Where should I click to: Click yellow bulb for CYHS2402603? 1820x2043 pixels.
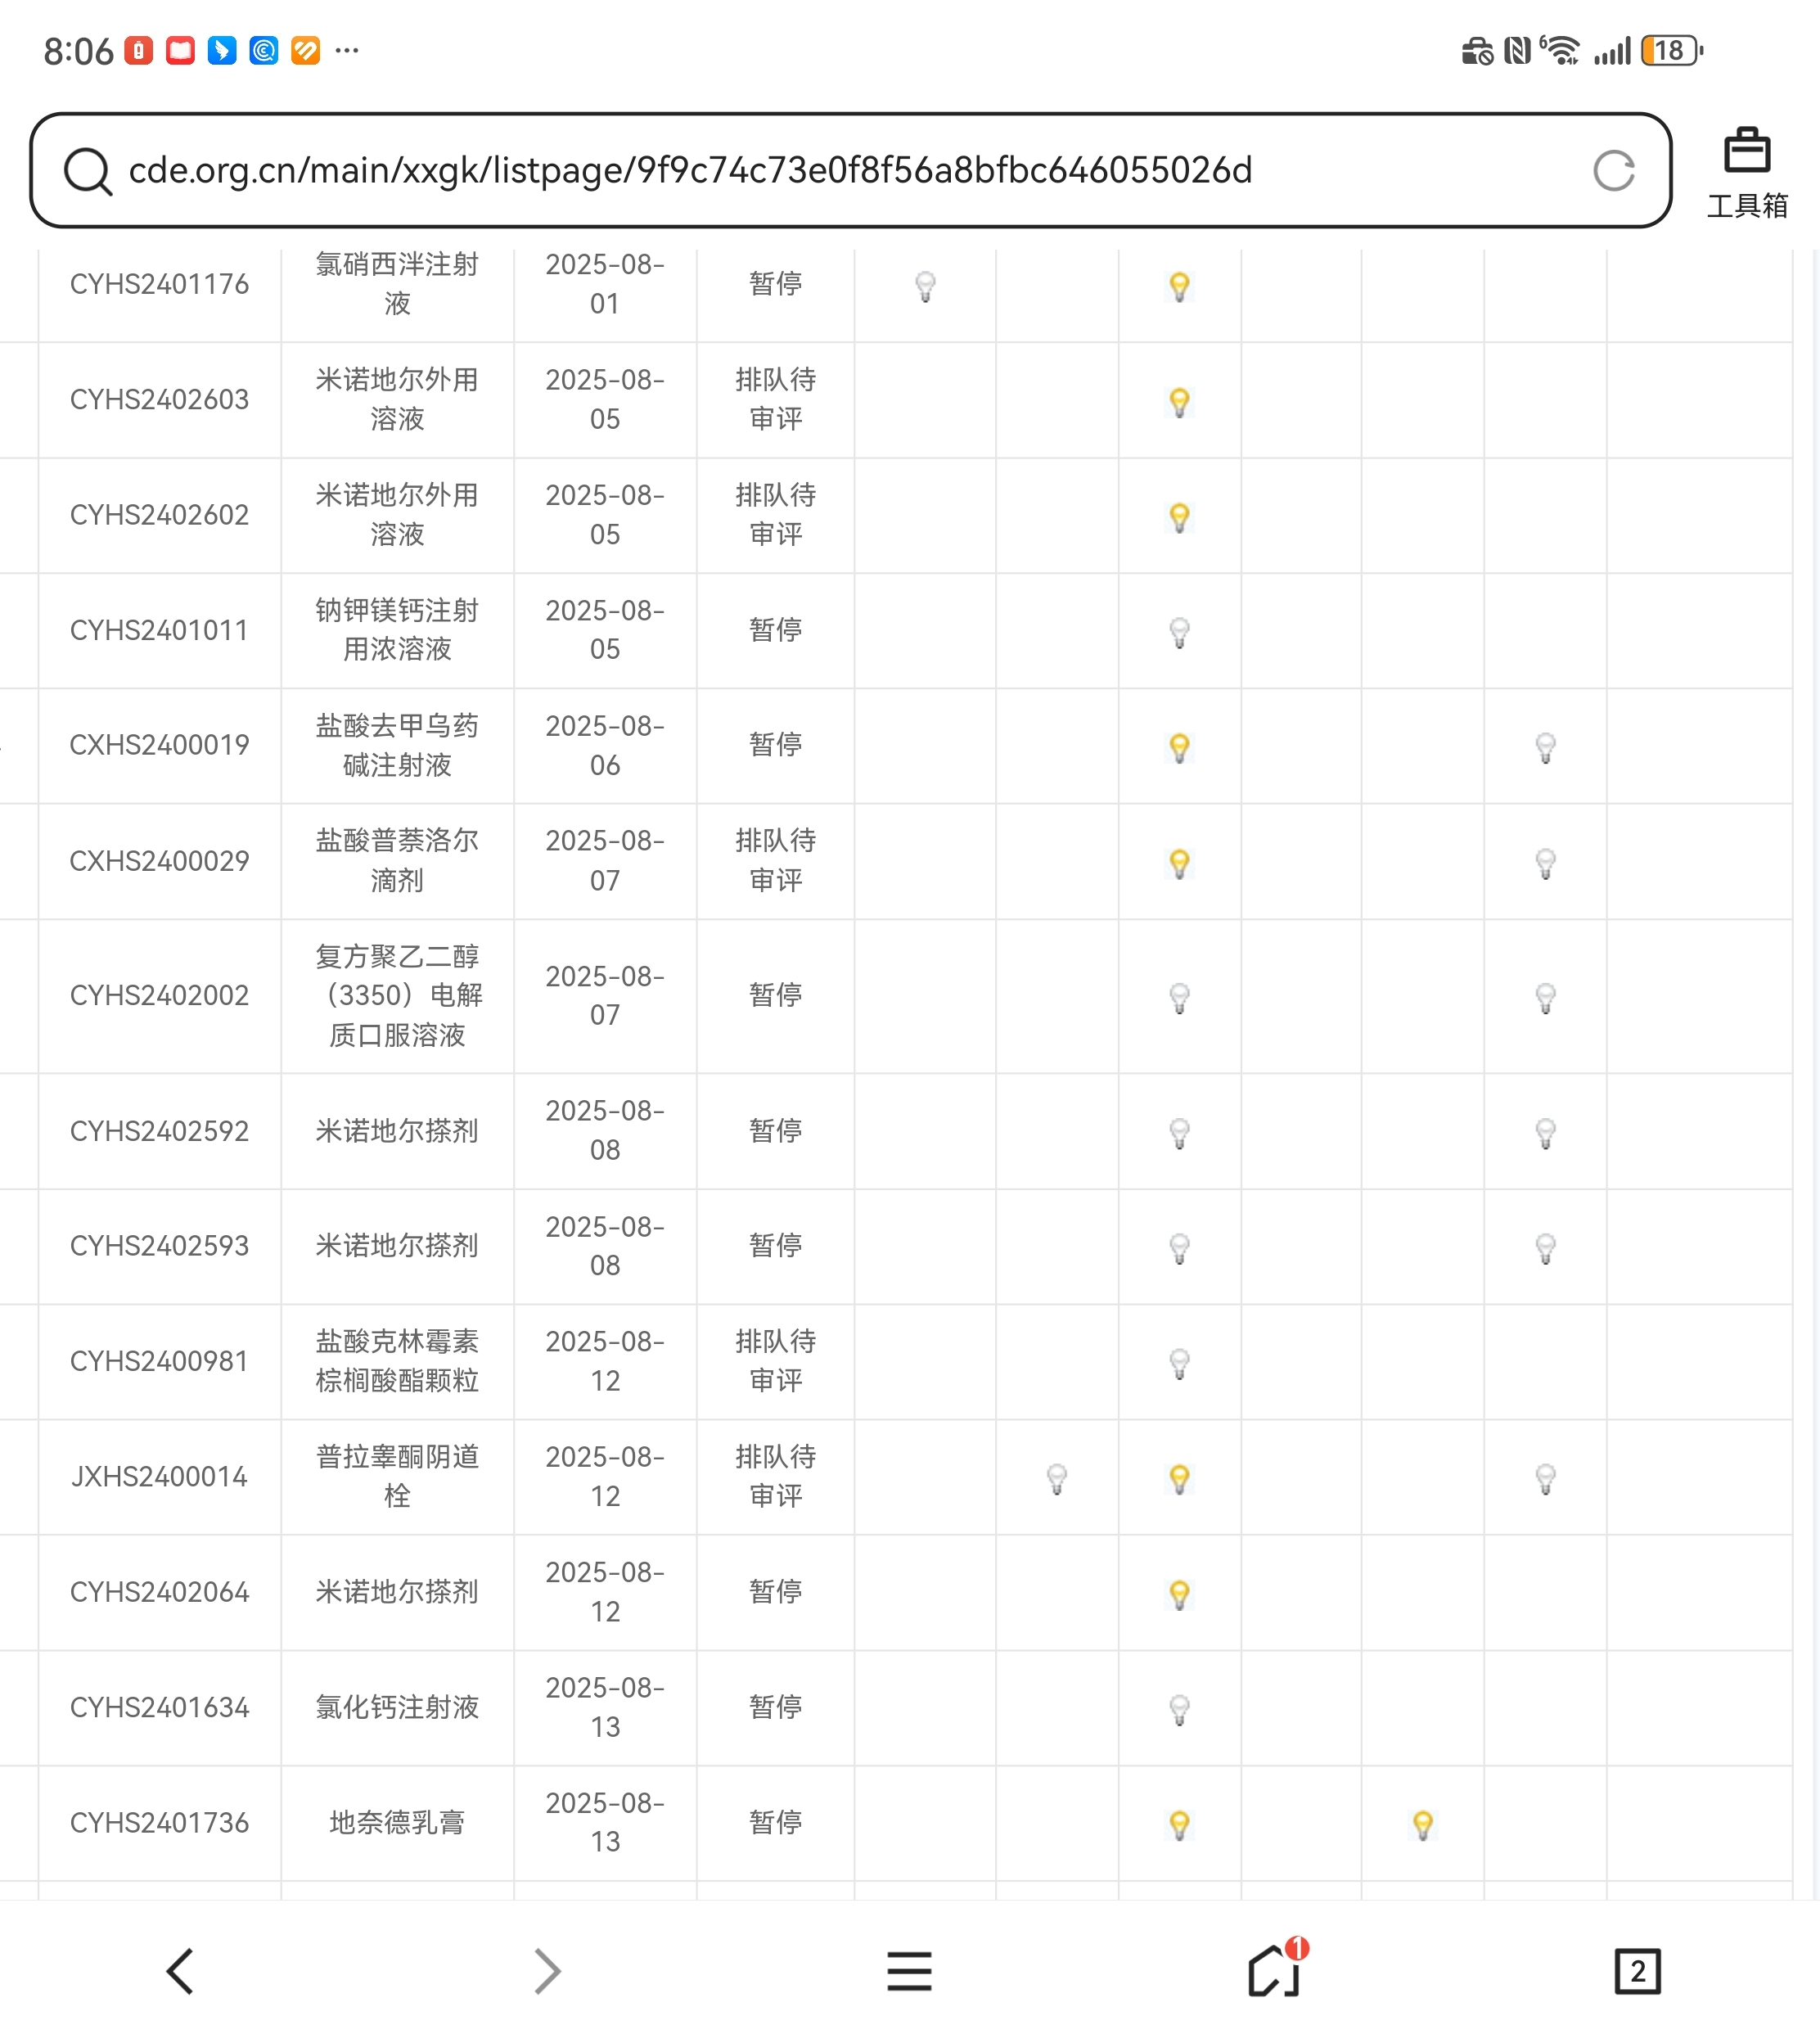pyautogui.click(x=1179, y=402)
